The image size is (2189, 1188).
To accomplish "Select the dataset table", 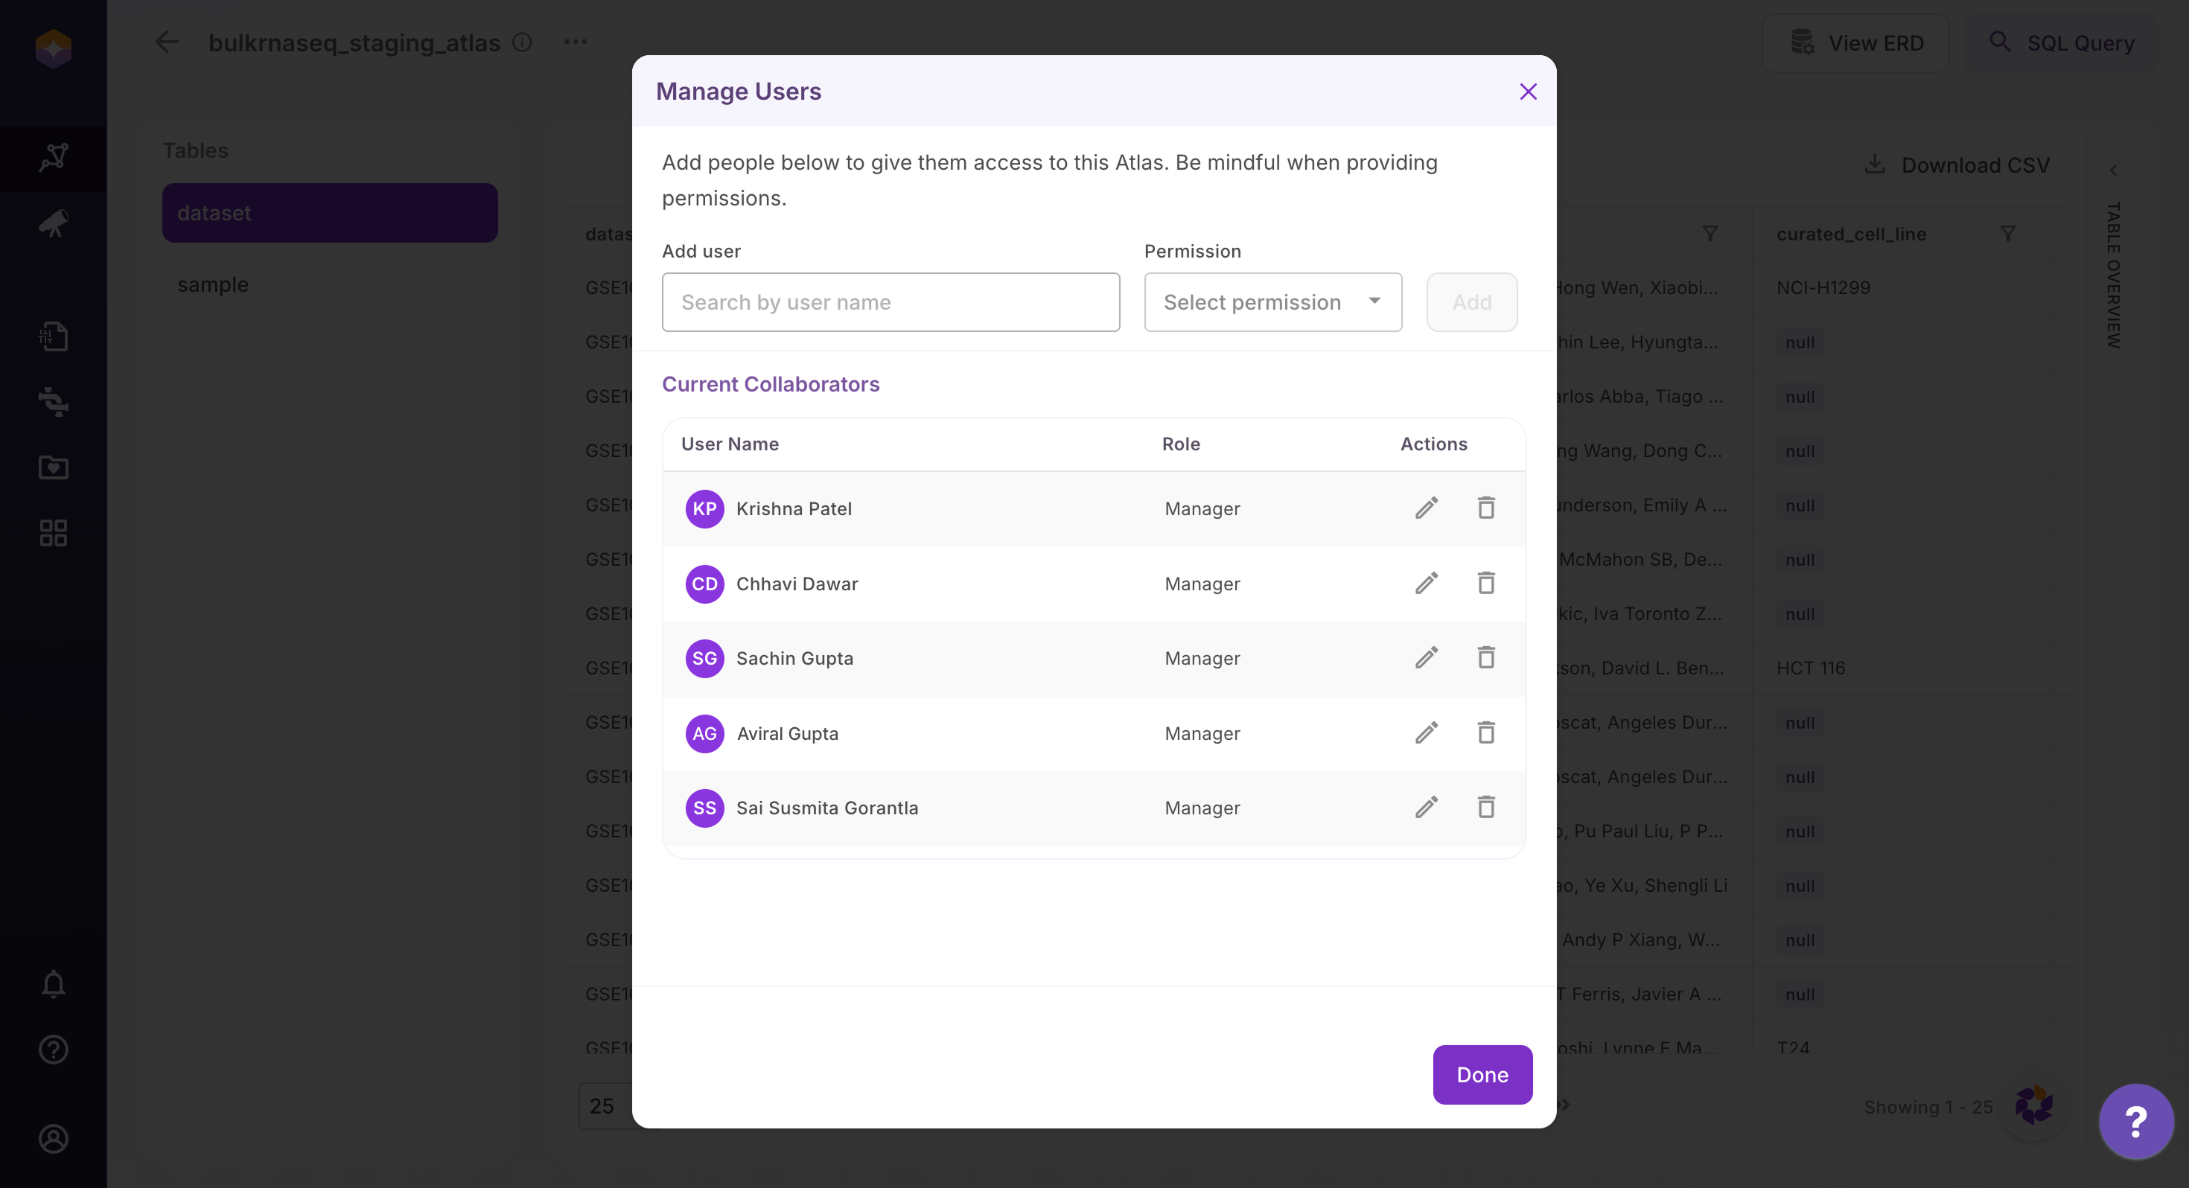I will (330, 212).
